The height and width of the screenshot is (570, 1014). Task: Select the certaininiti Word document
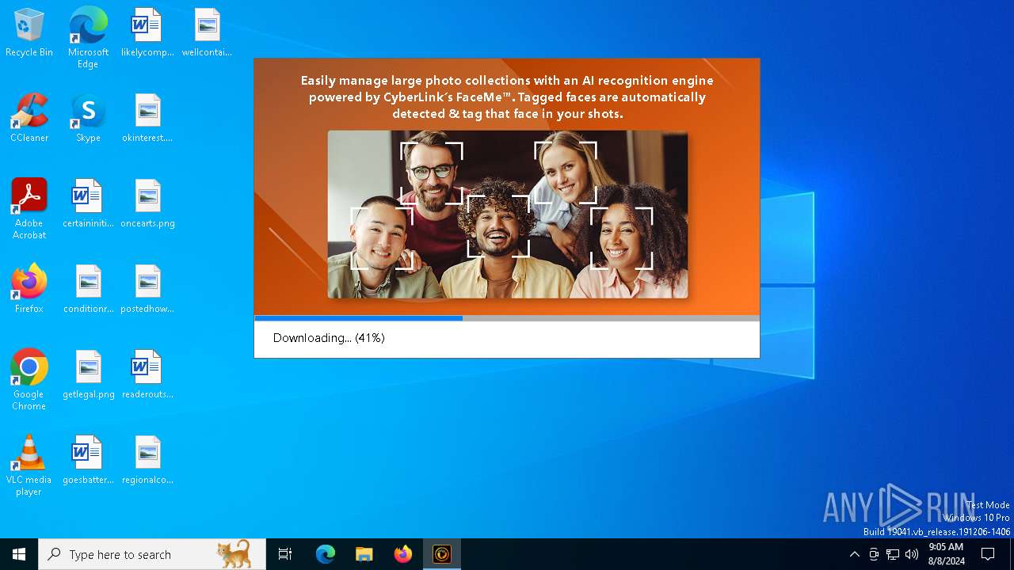point(88,203)
